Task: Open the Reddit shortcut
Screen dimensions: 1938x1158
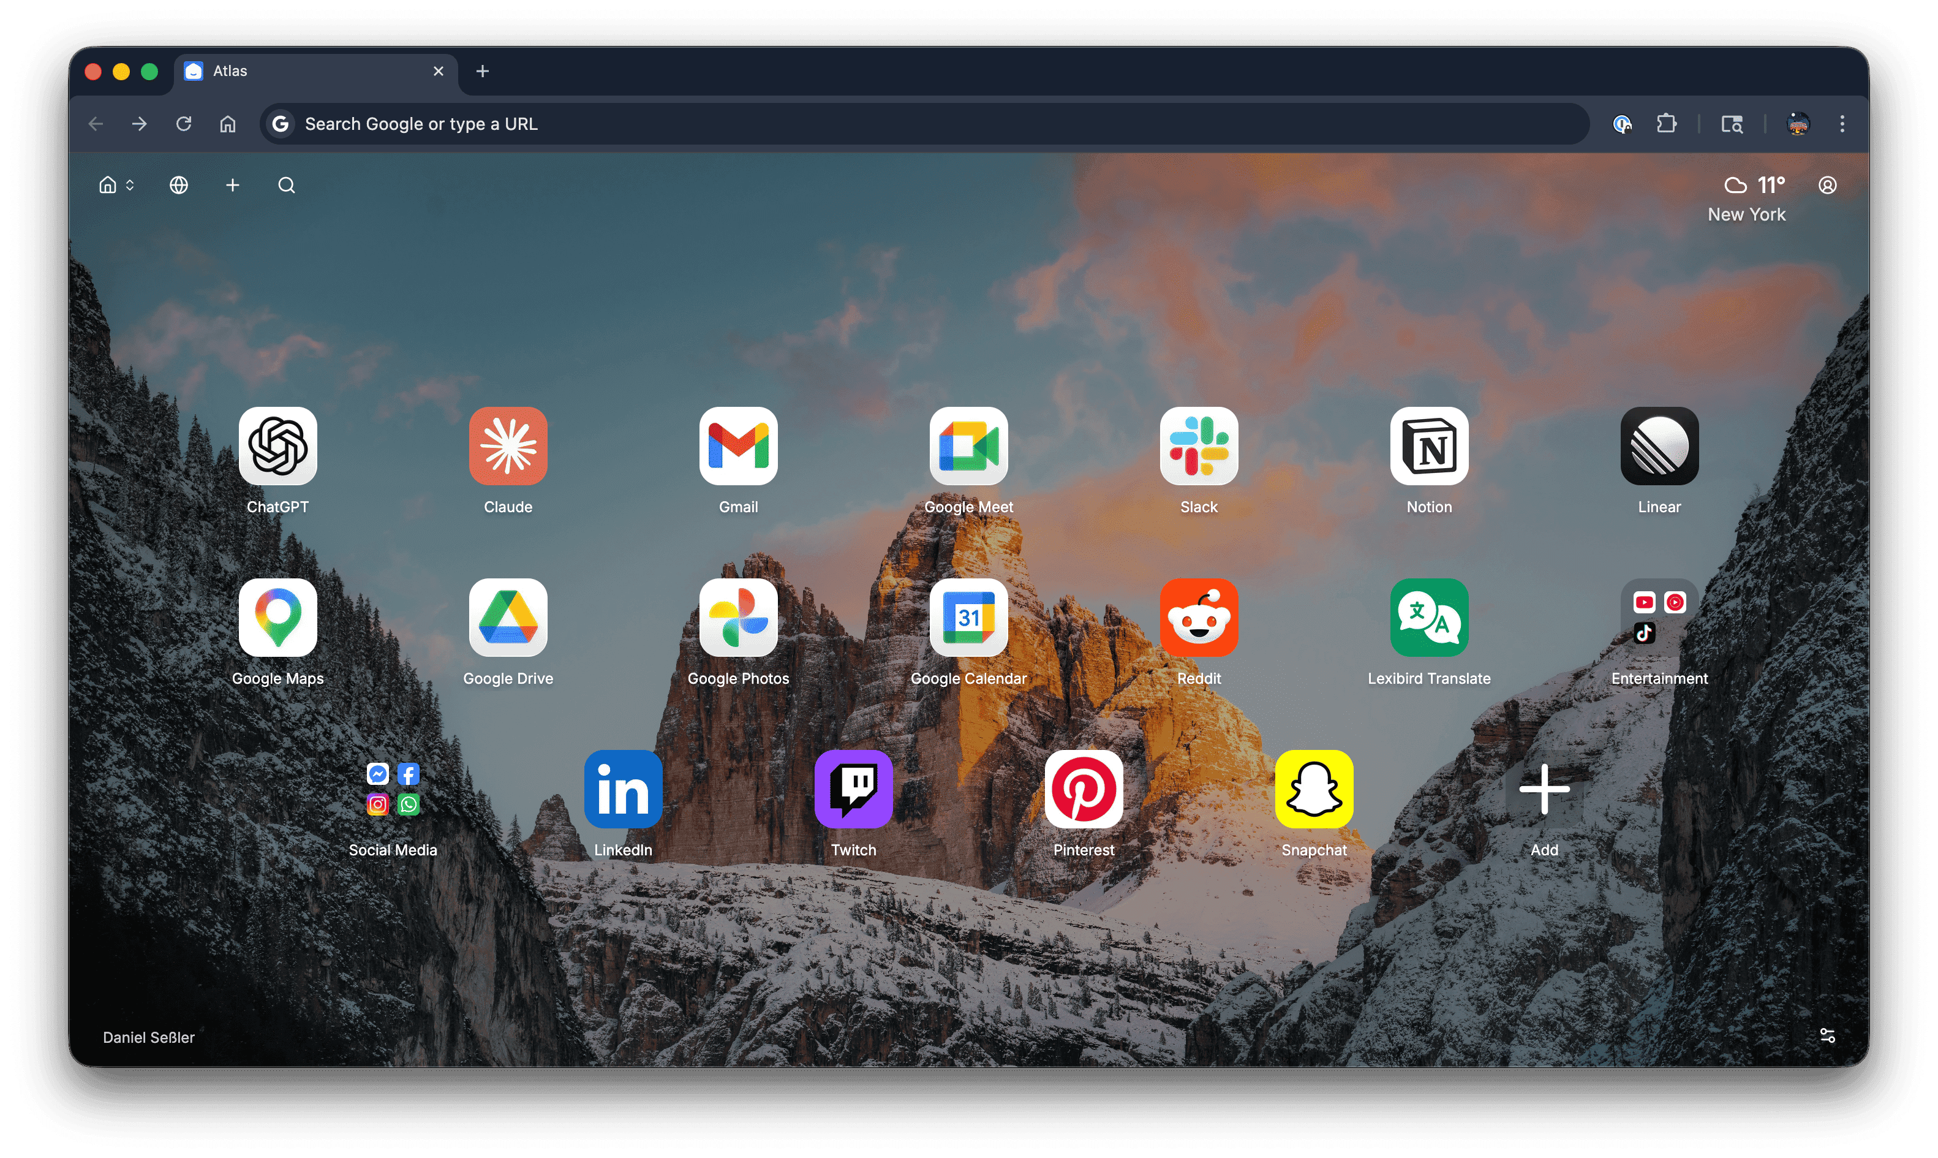Action: pos(1199,617)
